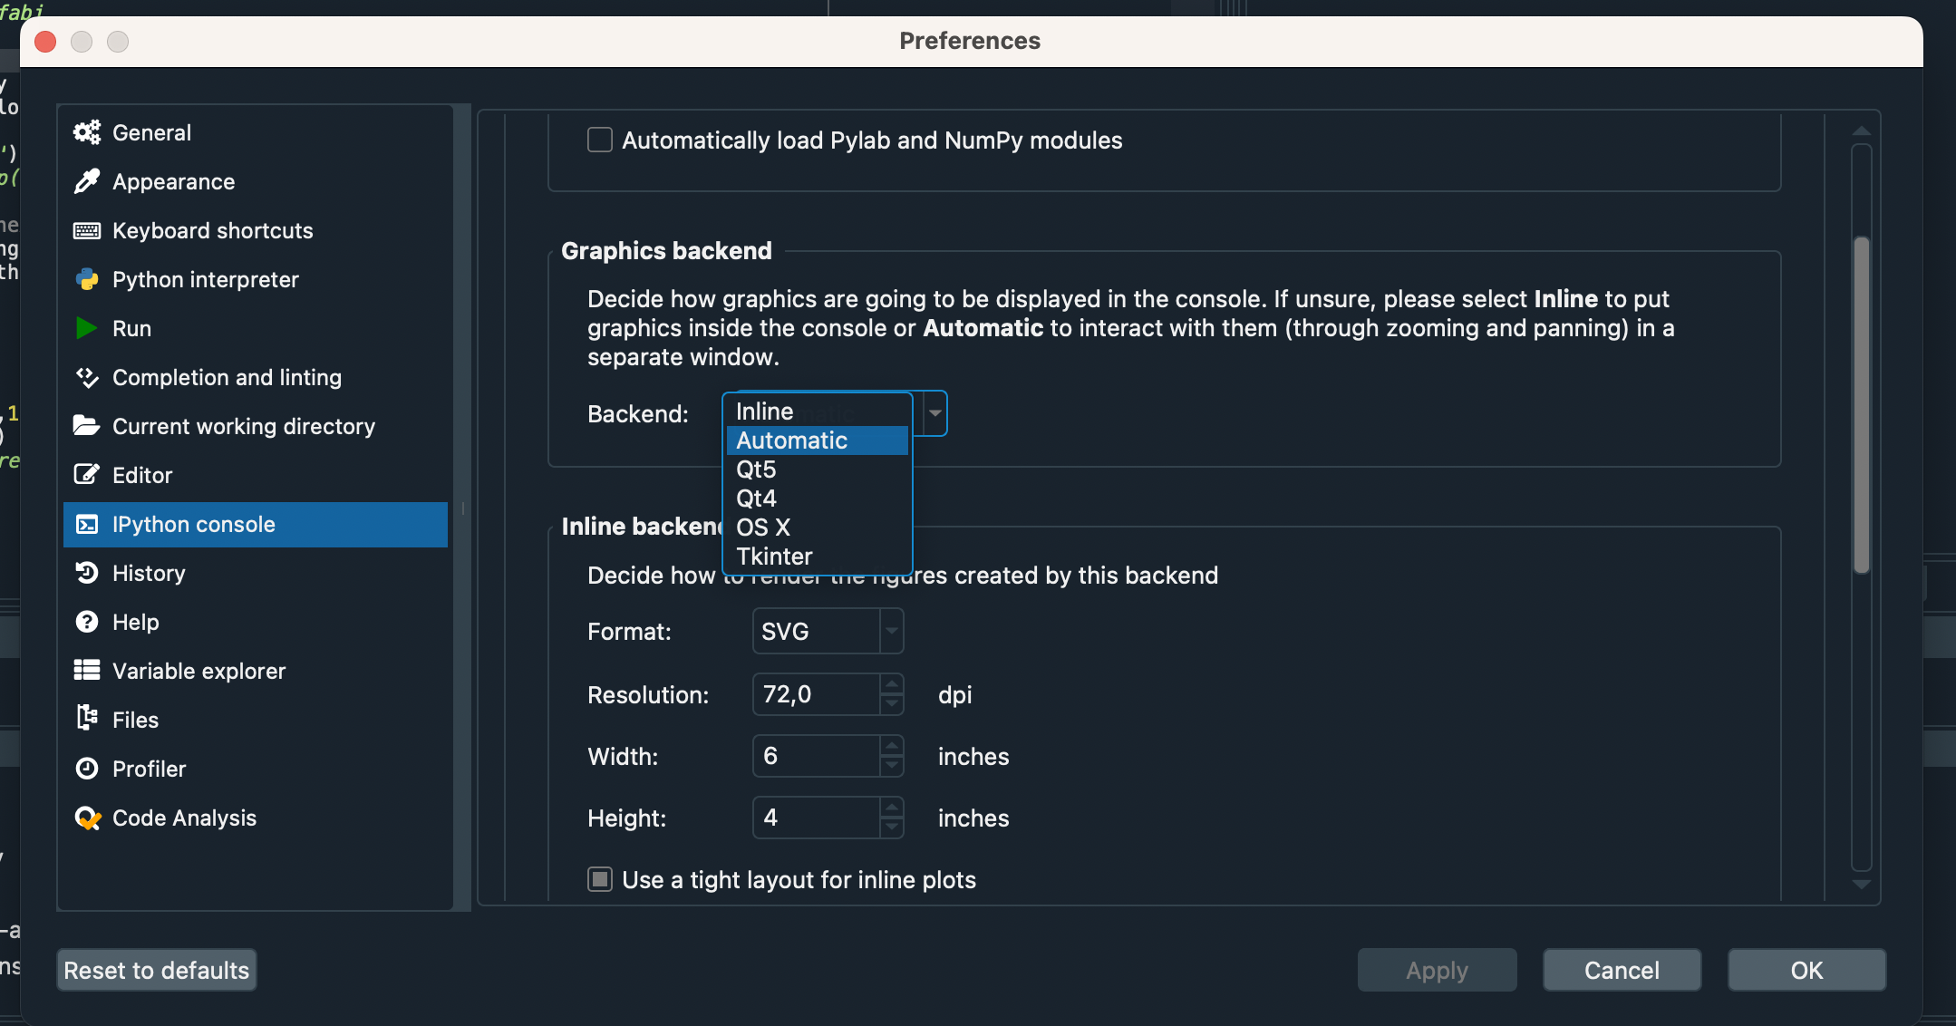Enable Automatically load Pylab and NumPy modules
This screenshot has width=1956, height=1026.
tap(600, 140)
